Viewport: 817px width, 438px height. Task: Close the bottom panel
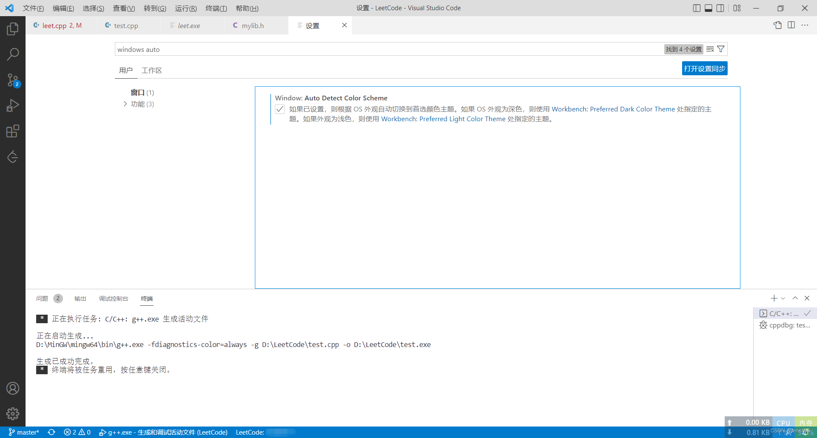tap(807, 299)
